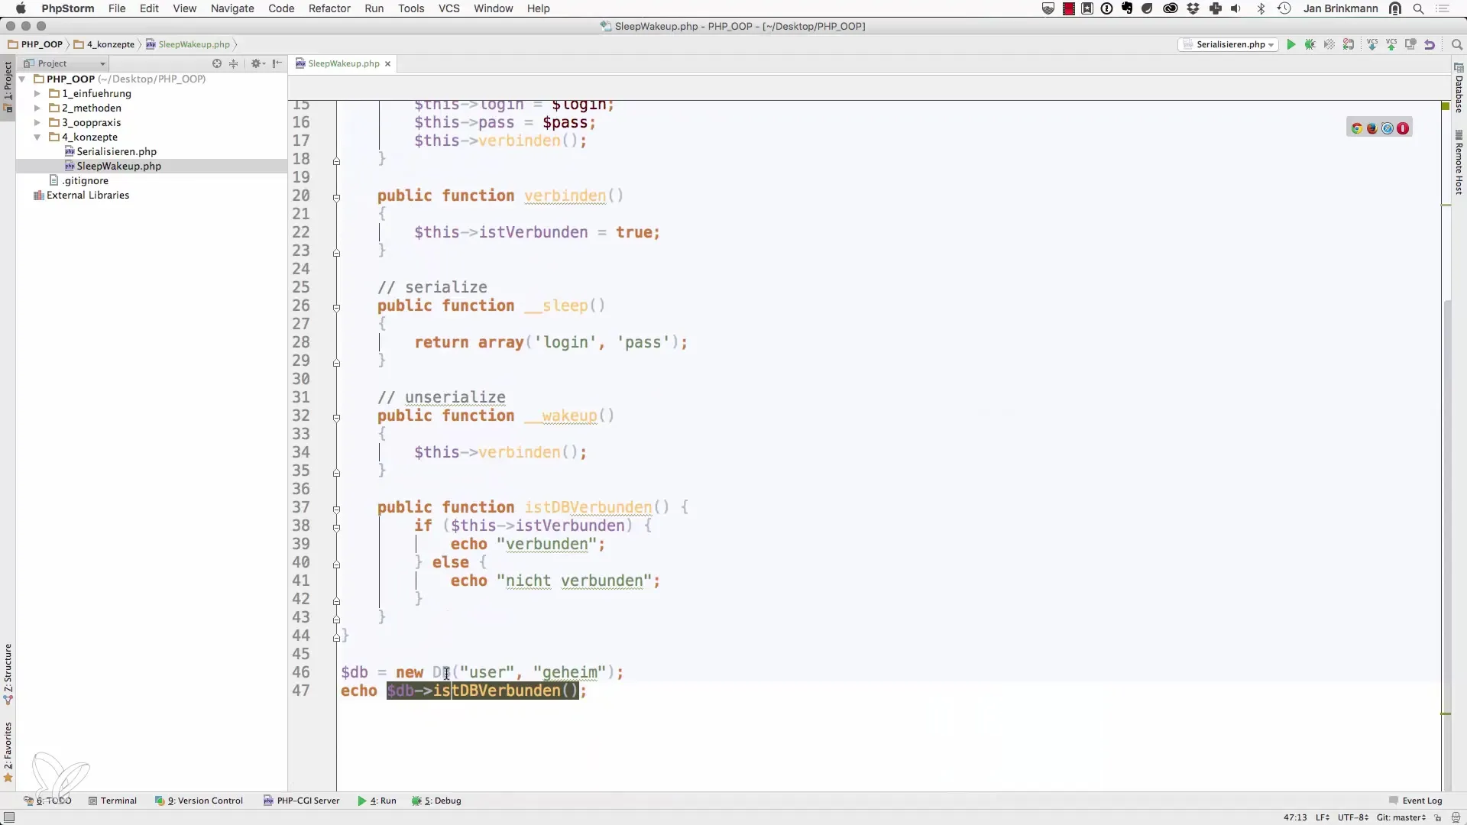Toggle the 1: Project tool window tab
Image resolution: width=1467 pixels, height=825 pixels.
[8, 86]
